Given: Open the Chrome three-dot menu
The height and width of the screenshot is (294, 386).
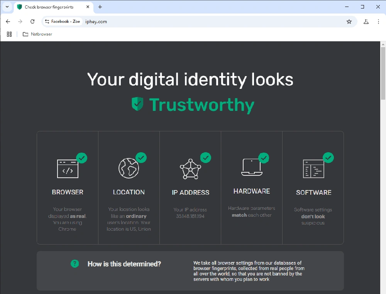Looking at the screenshot, I should pyautogui.click(x=378, y=22).
